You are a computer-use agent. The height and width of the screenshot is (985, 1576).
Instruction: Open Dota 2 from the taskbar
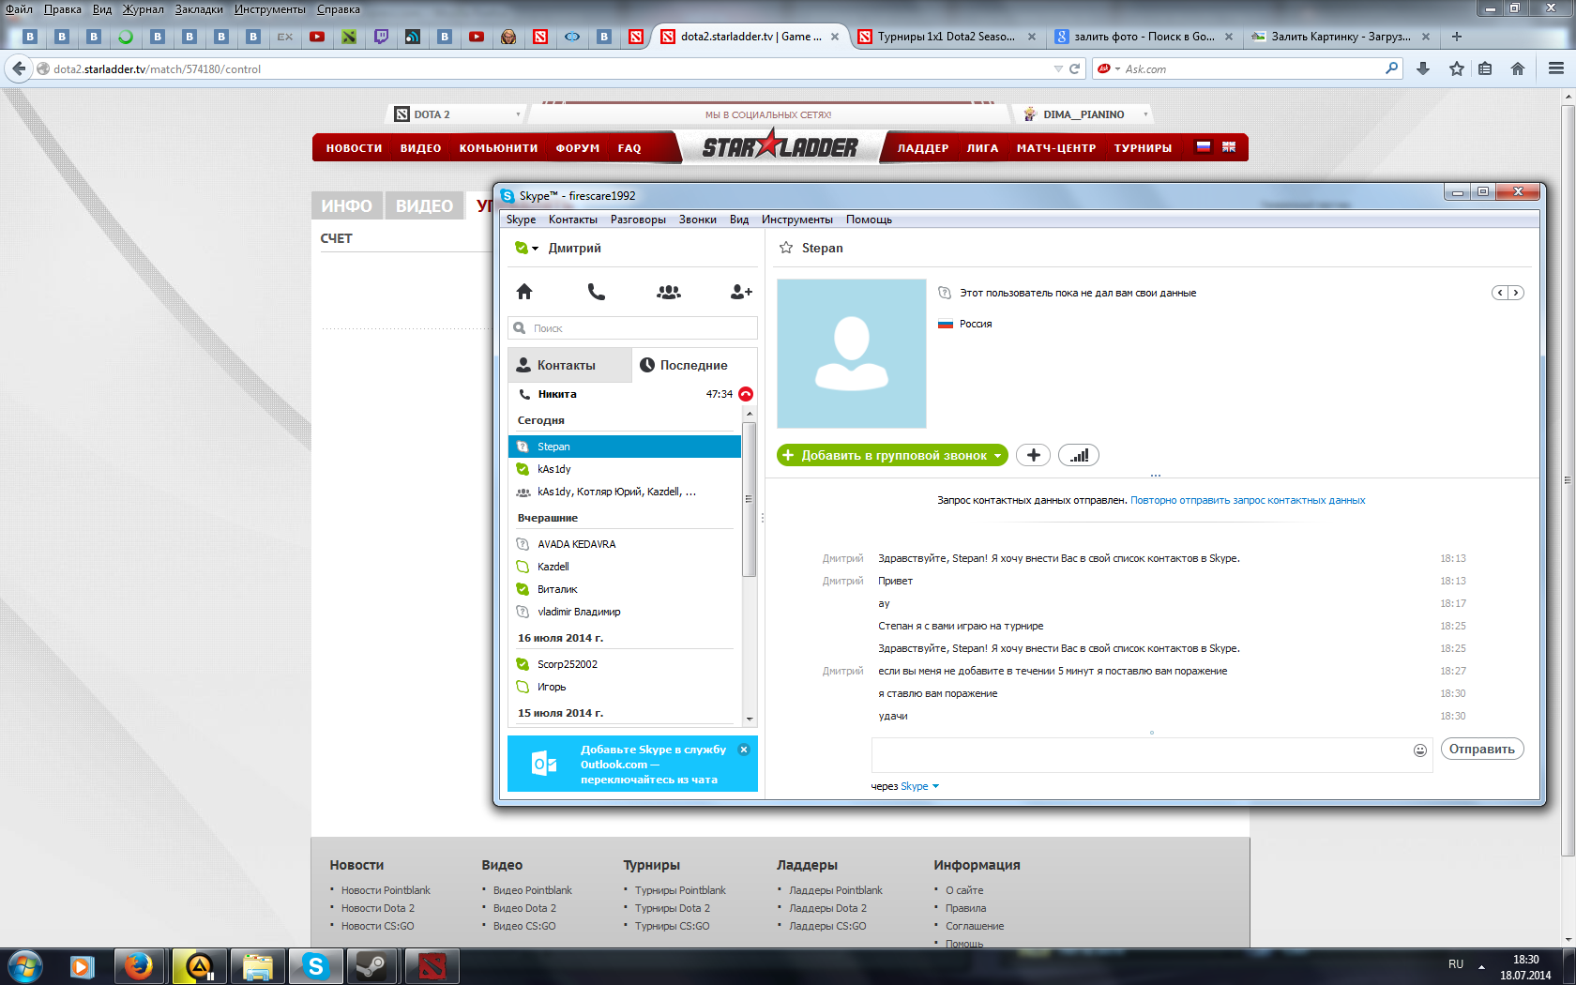pyautogui.click(x=432, y=966)
